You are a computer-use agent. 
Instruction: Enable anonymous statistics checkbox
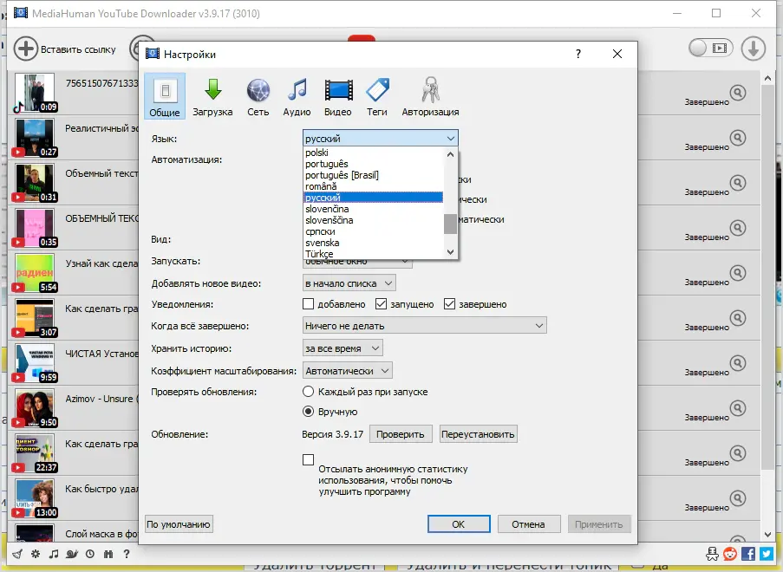tap(309, 459)
